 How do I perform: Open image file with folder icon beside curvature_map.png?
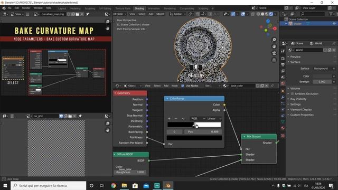(78, 14)
